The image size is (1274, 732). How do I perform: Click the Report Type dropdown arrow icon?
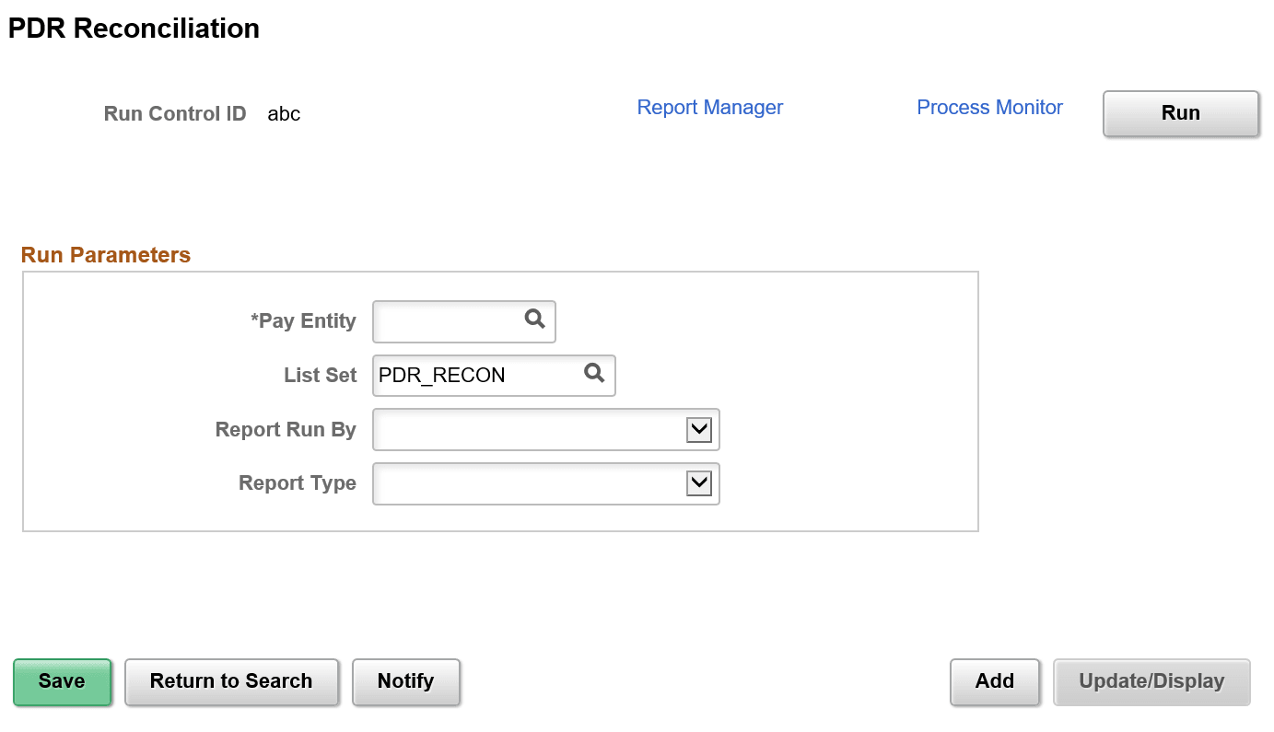[x=698, y=483]
